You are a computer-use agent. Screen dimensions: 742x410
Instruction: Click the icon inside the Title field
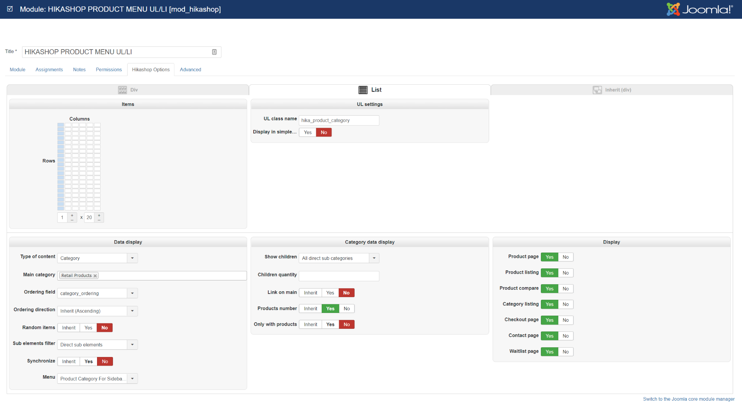[x=214, y=52]
